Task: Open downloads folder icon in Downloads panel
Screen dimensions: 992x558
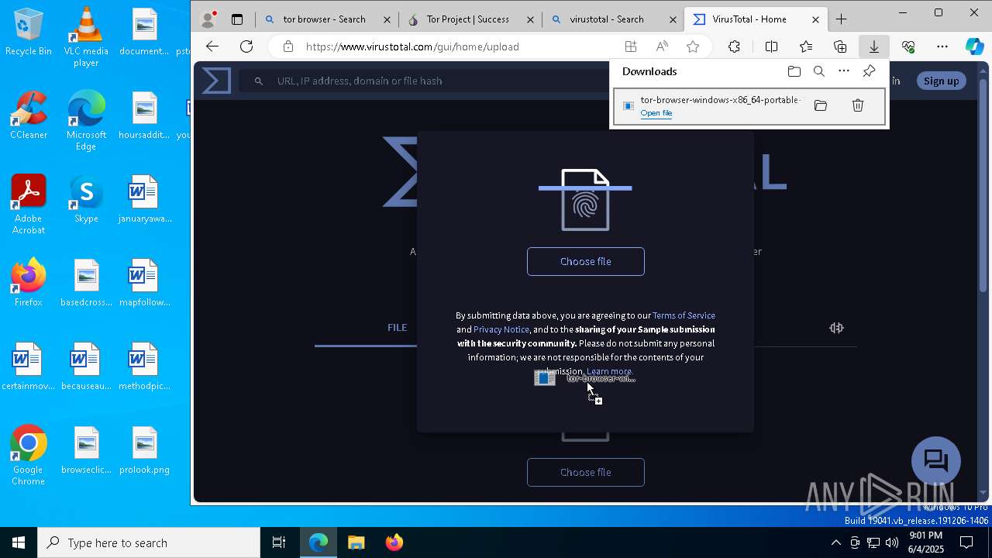Action: (794, 71)
